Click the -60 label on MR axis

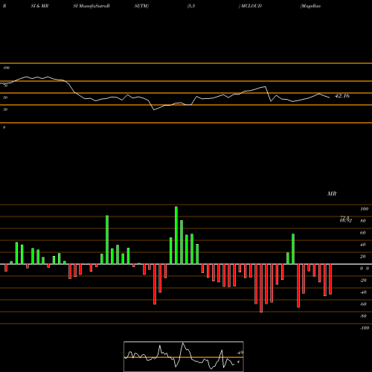pyautogui.click(x=363, y=304)
